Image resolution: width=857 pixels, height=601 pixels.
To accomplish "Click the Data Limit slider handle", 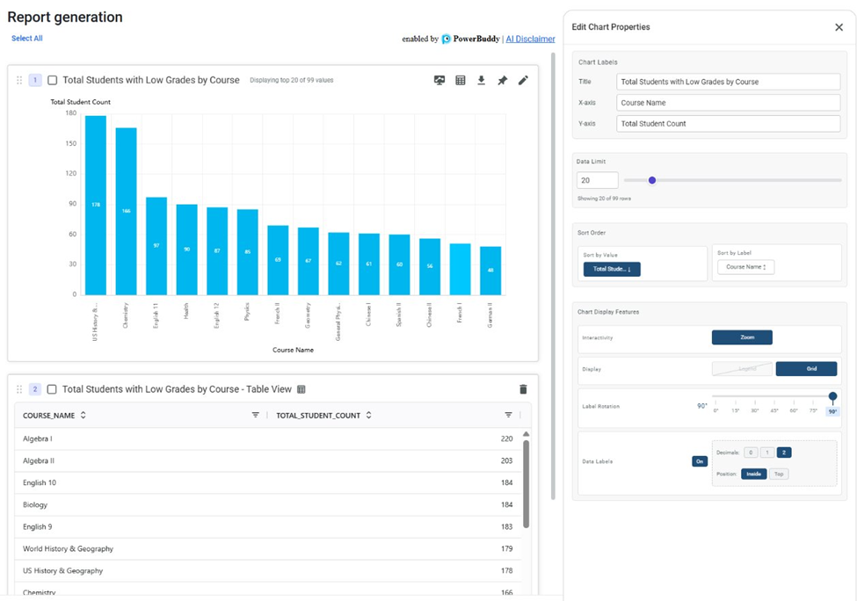I will pyautogui.click(x=652, y=180).
